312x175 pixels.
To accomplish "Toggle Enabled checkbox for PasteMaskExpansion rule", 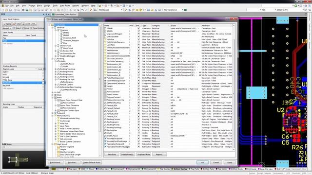I will tap(138, 78).
